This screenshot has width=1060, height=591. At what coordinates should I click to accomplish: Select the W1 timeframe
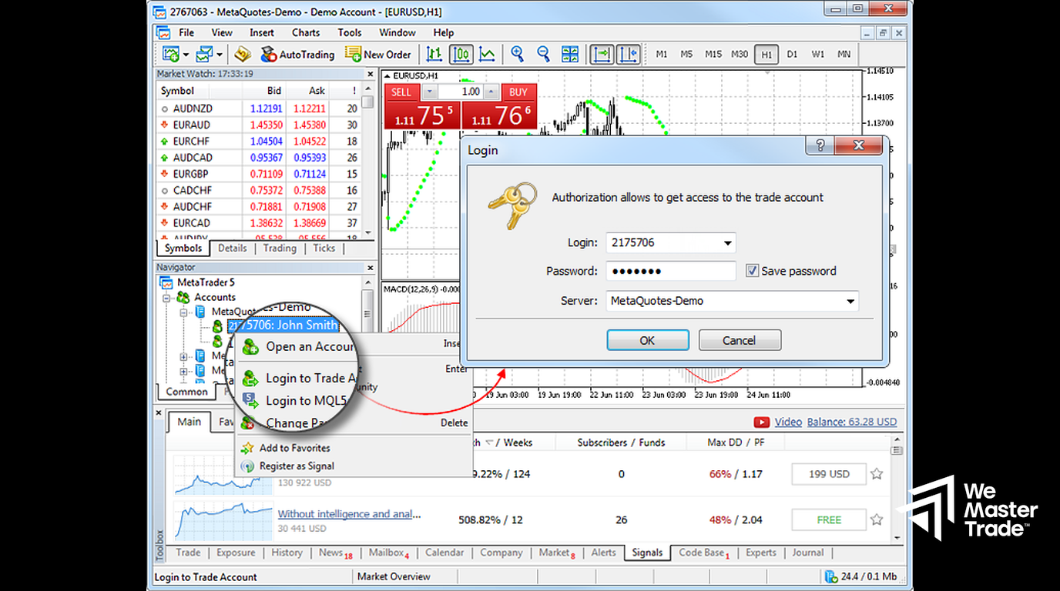[x=818, y=55]
